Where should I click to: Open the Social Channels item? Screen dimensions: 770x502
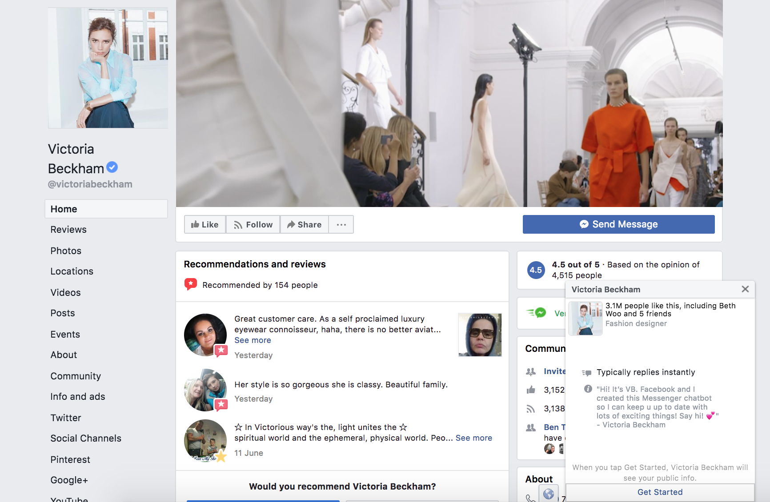click(86, 438)
